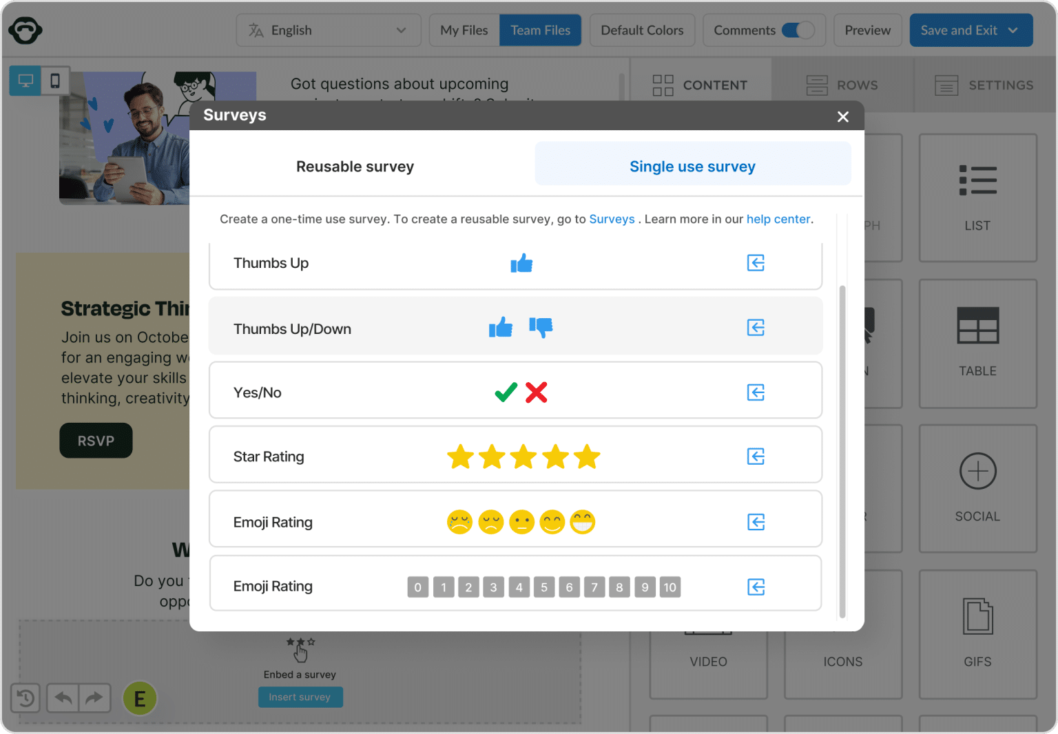Viewport: 1058px width, 734px height.
Task: Open the help center link
Action: coord(778,219)
